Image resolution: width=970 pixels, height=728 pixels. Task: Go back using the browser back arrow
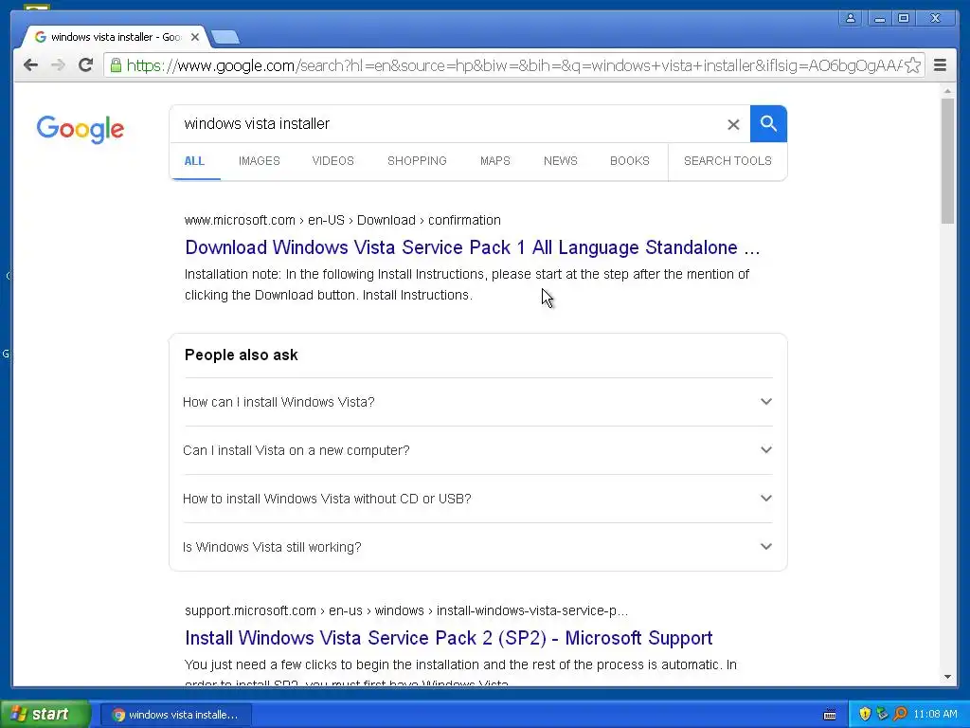(30, 65)
